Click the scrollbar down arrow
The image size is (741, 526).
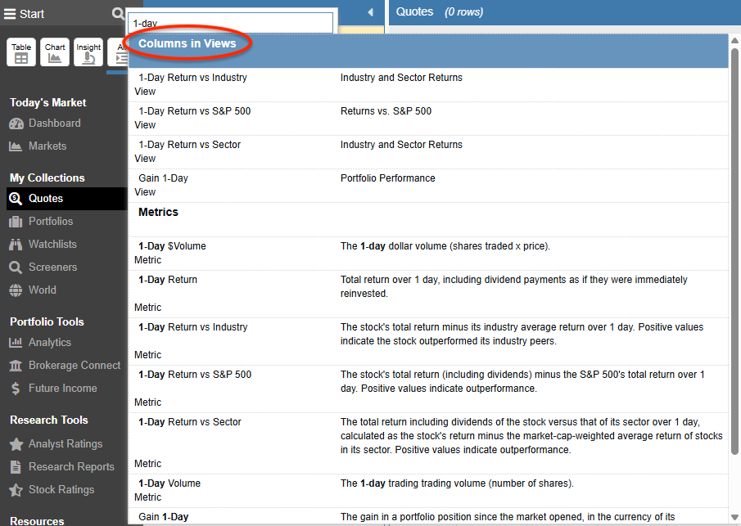[734, 517]
